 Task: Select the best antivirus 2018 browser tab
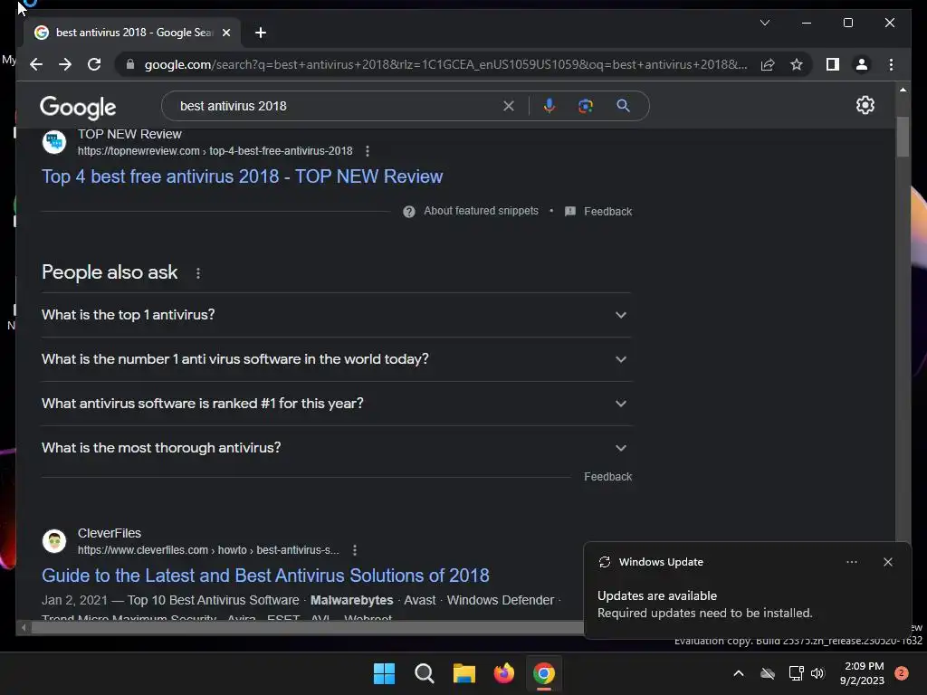click(x=133, y=33)
